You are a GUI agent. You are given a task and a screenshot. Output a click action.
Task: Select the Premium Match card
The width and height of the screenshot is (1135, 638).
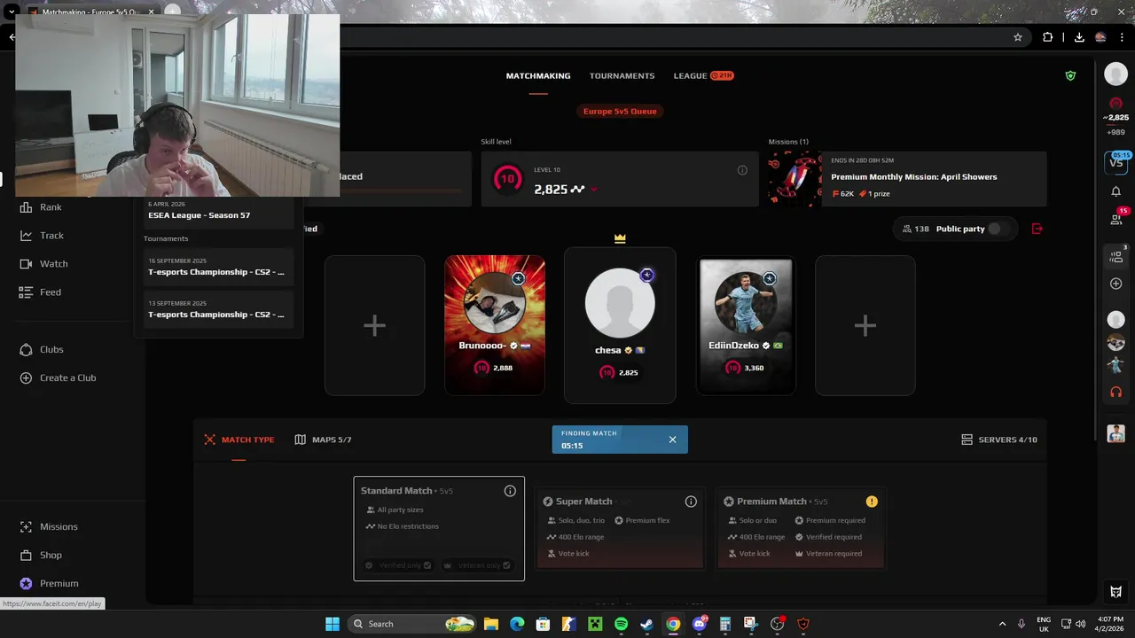click(802, 528)
